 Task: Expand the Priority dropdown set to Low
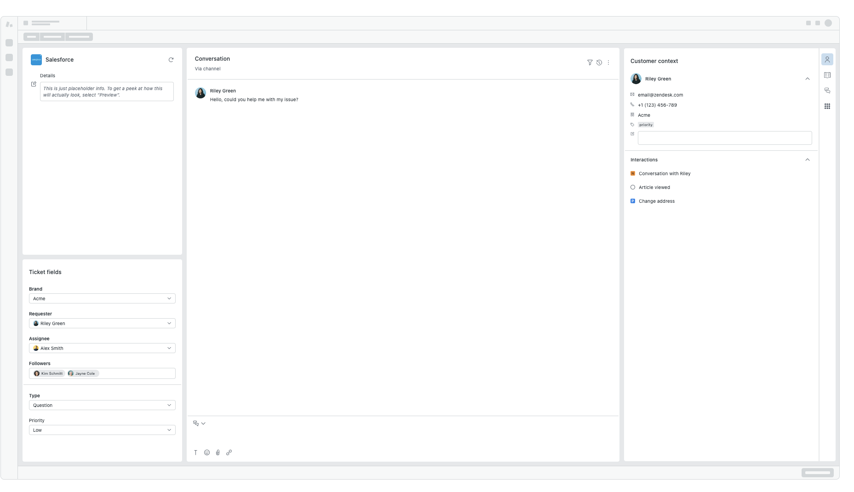pos(102,430)
